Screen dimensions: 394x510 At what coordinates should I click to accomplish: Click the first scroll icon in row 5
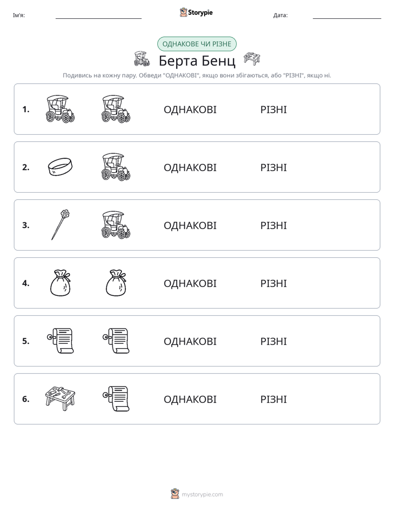pos(61,341)
